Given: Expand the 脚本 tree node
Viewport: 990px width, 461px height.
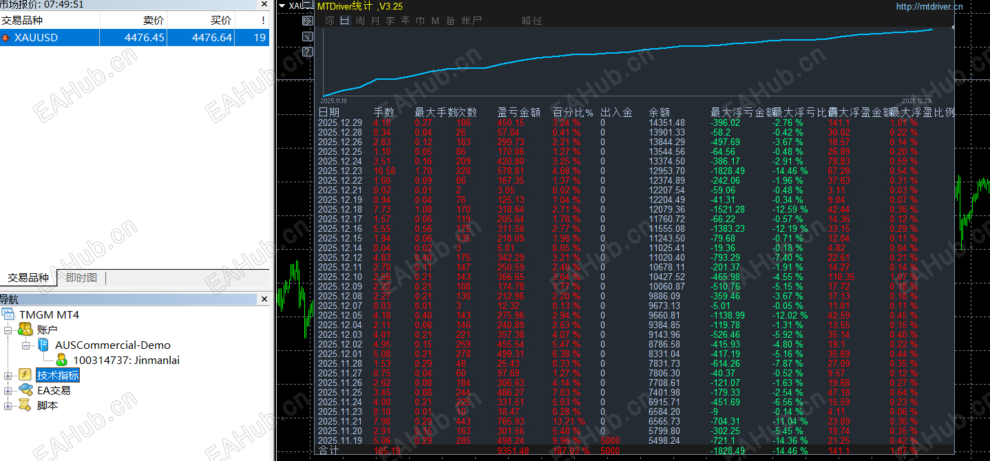Looking at the screenshot, I should pos(8,406).
